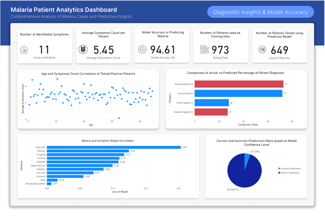Image resolution: width=325 pixels, height=219 pixels.
Task: Select the Abdominal_Pain bar
Action: click(x=80, y=166)
